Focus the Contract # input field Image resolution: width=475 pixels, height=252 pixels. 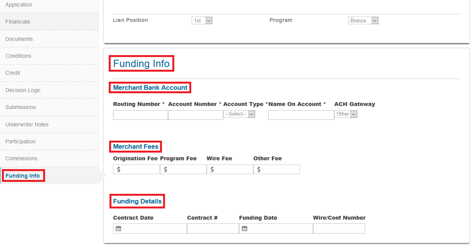point(213,228)
